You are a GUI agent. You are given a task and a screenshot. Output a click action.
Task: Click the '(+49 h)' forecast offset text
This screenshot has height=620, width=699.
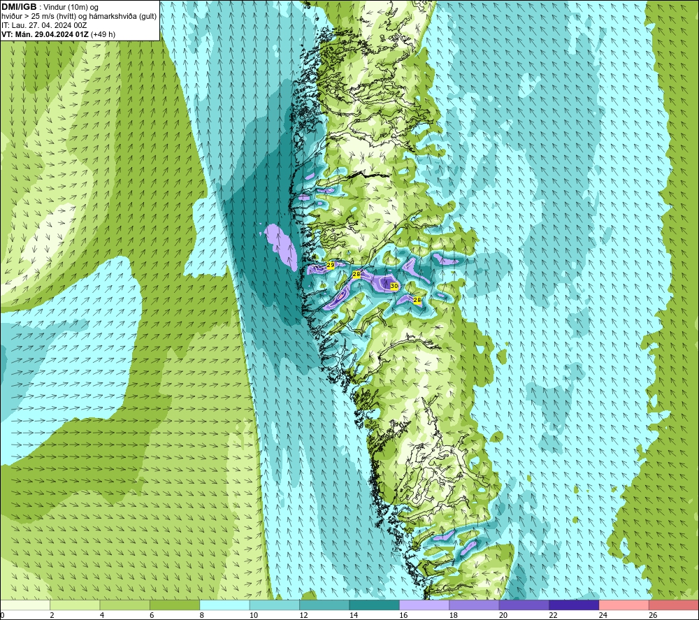(103, 34)
